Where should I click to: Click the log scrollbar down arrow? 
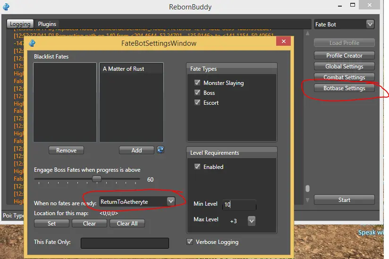[307, 200]
